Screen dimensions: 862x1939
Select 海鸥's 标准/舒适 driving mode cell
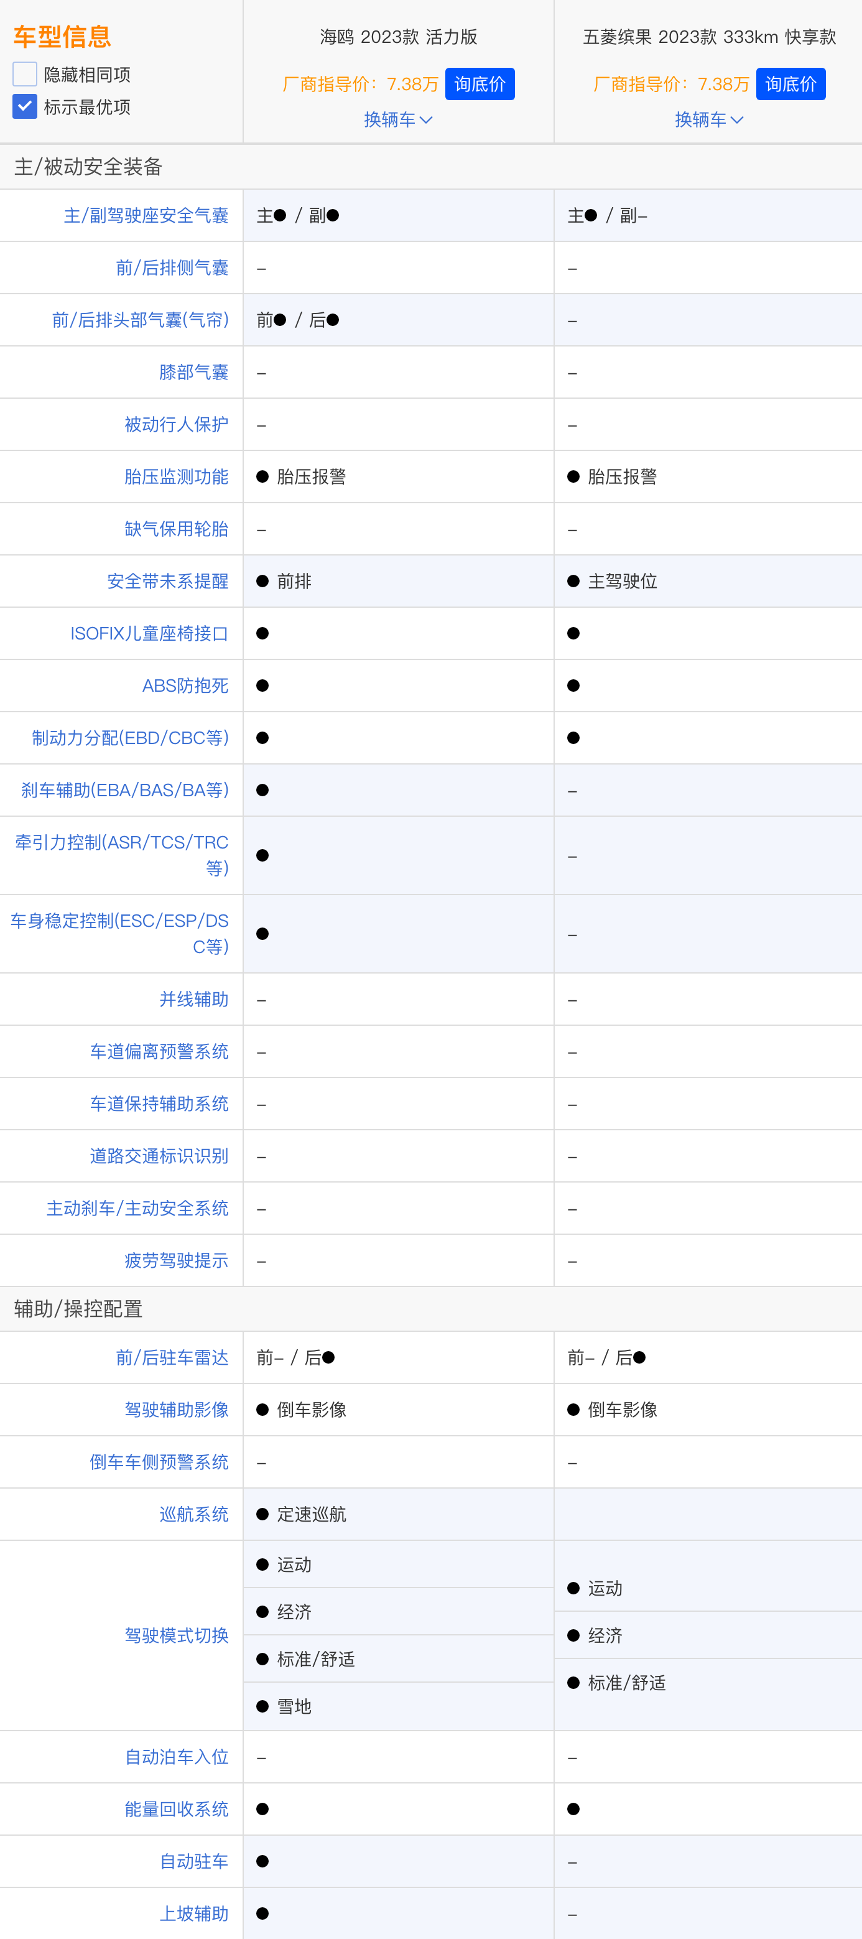398,1659
